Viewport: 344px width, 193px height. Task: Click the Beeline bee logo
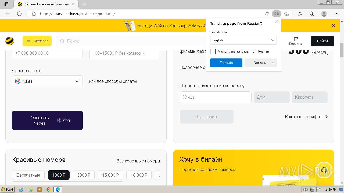tap(10, 41)
